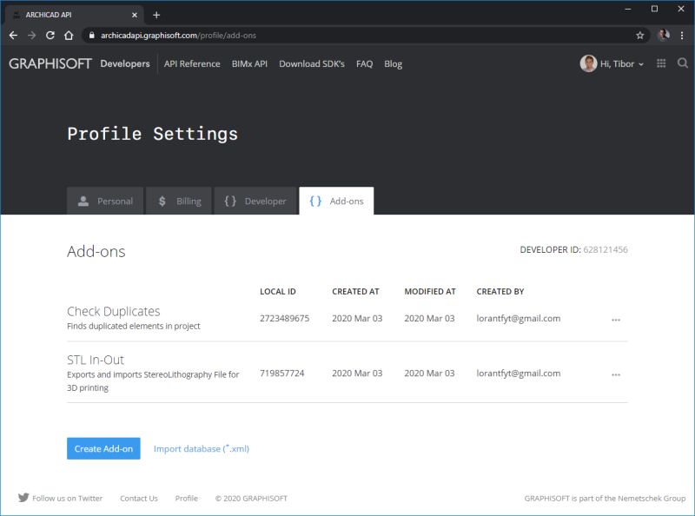Open the Contact Us footer link

[139, 499]
